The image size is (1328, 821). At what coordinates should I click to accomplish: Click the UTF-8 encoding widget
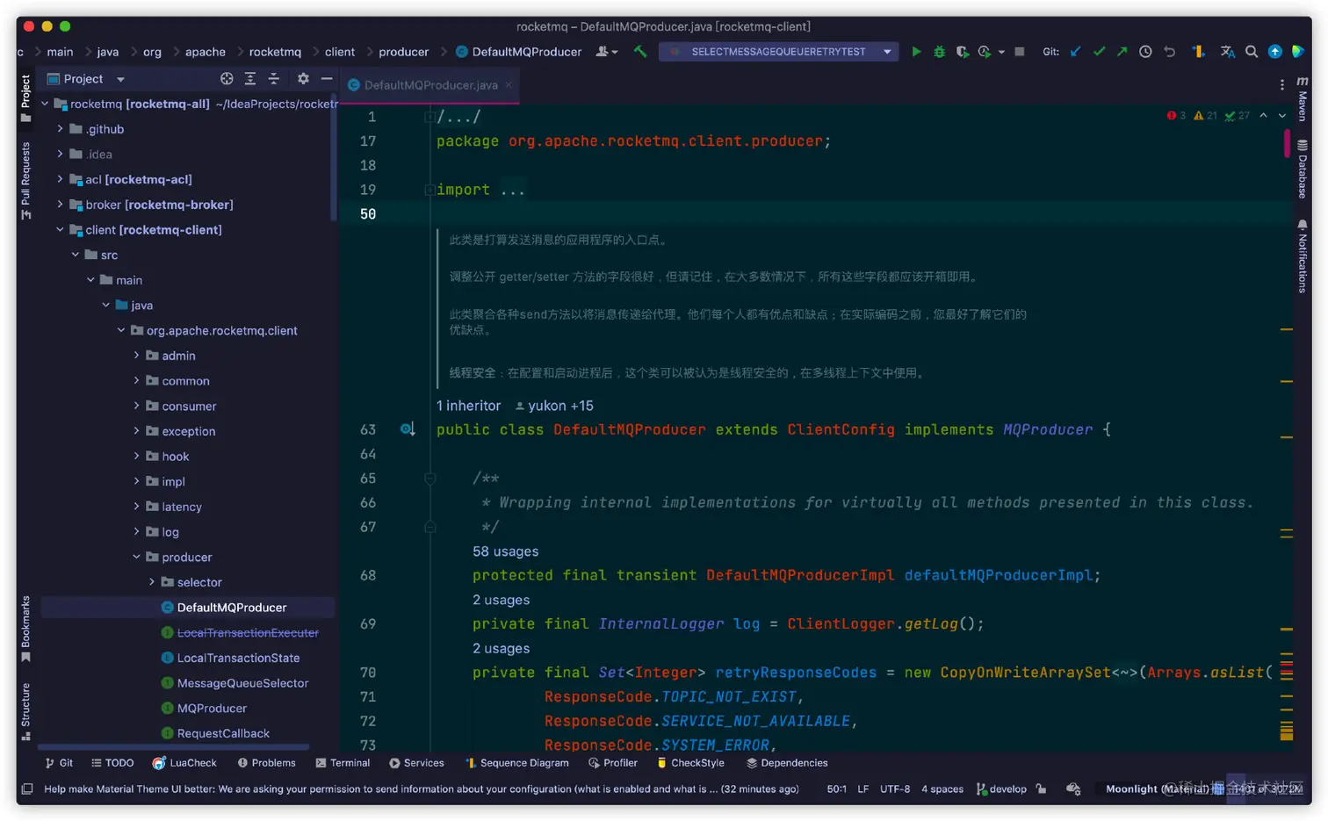tap(895, 789)
